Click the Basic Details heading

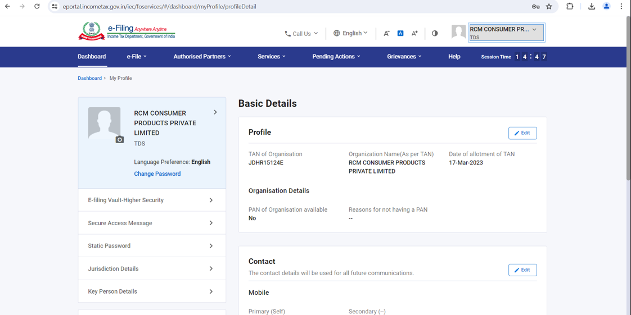268,104
